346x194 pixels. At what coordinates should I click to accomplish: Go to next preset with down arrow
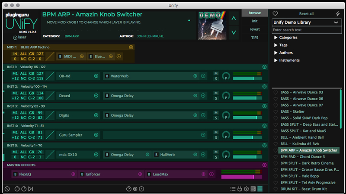tap(234, 32)
